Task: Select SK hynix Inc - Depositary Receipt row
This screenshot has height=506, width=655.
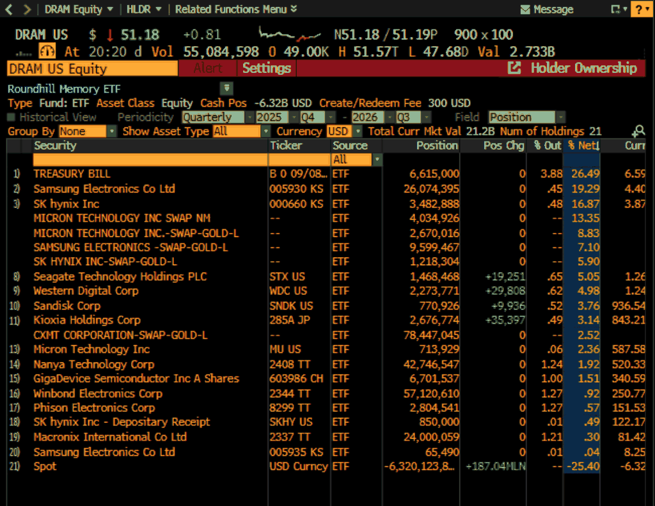Action: pyautogui.click(x=326, y=422)
